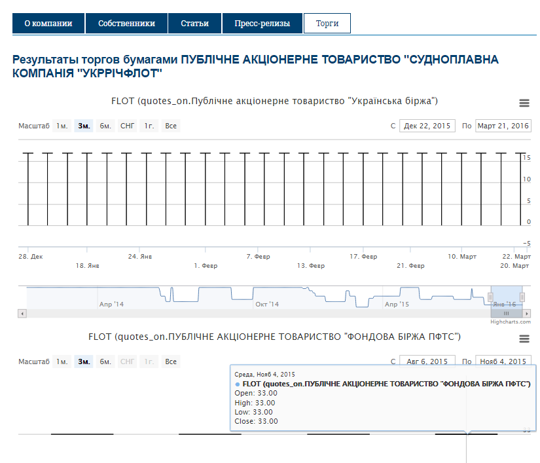Click the 'Апр '14' navigator label
The width and height of the screenshot is (540, 463).
[x=111, y=304]
